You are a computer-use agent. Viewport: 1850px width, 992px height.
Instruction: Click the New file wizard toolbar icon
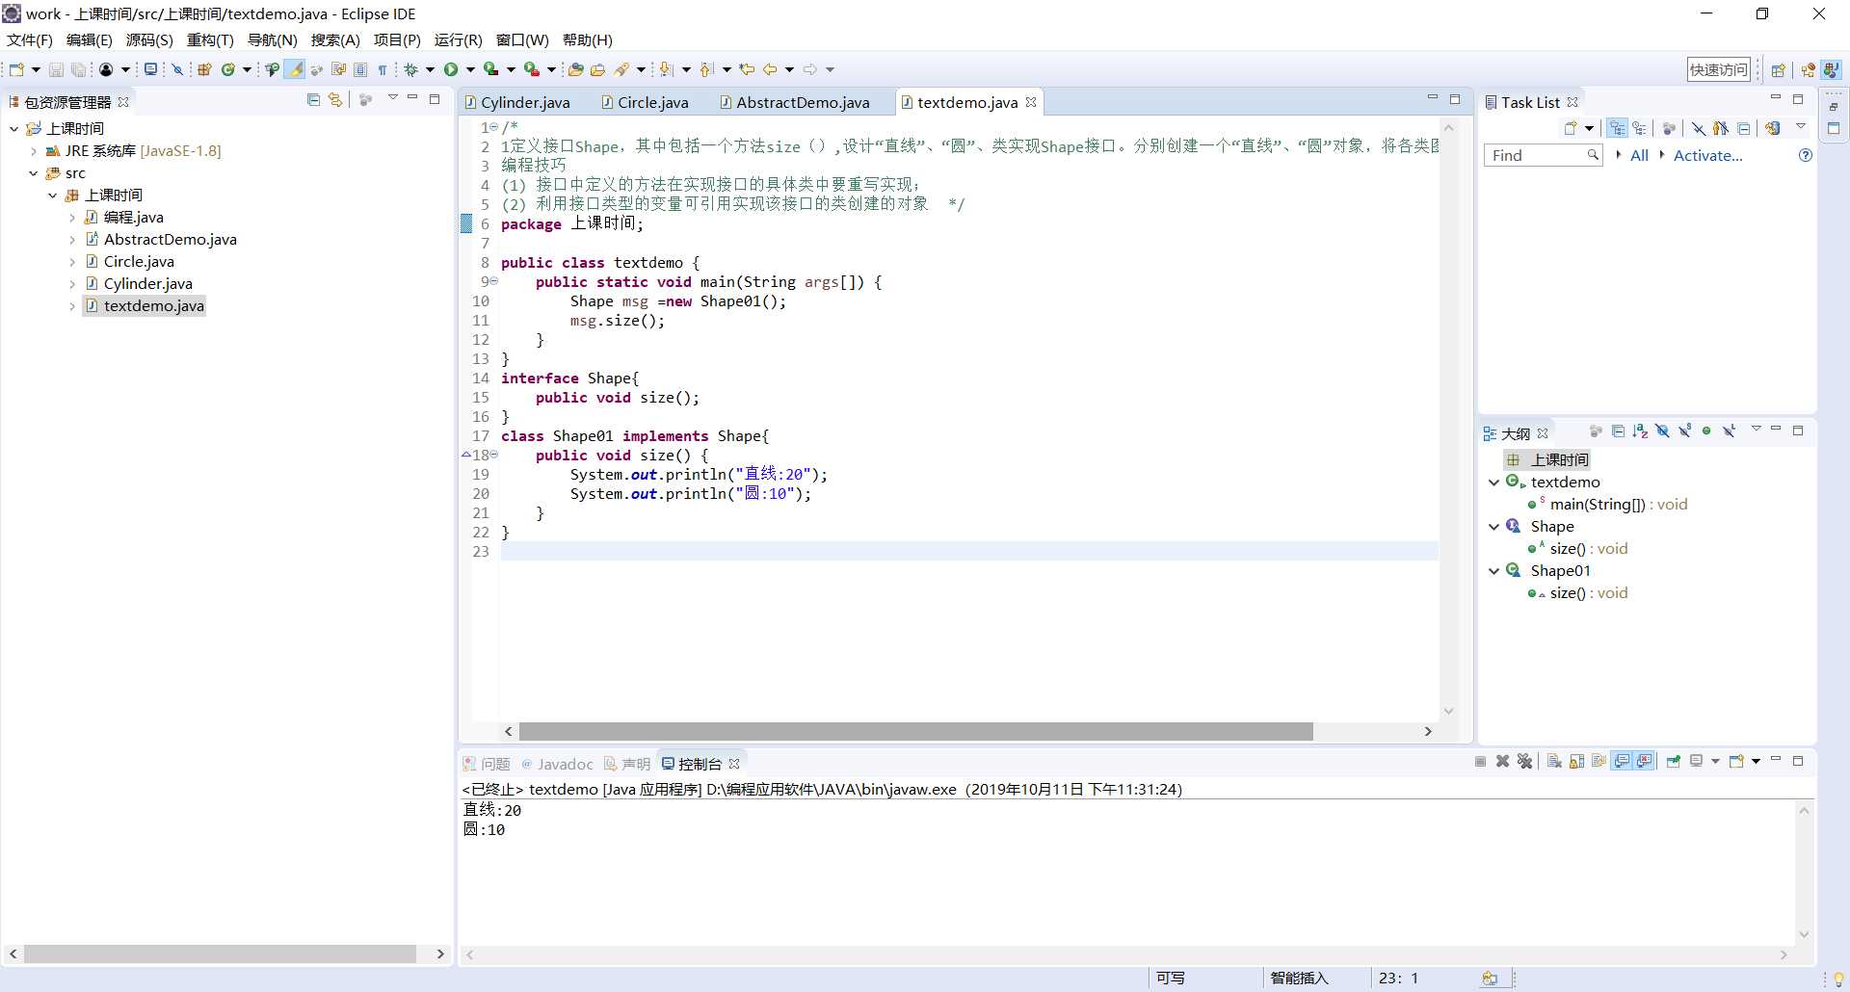pyautogui.click(x=16, y=69)
